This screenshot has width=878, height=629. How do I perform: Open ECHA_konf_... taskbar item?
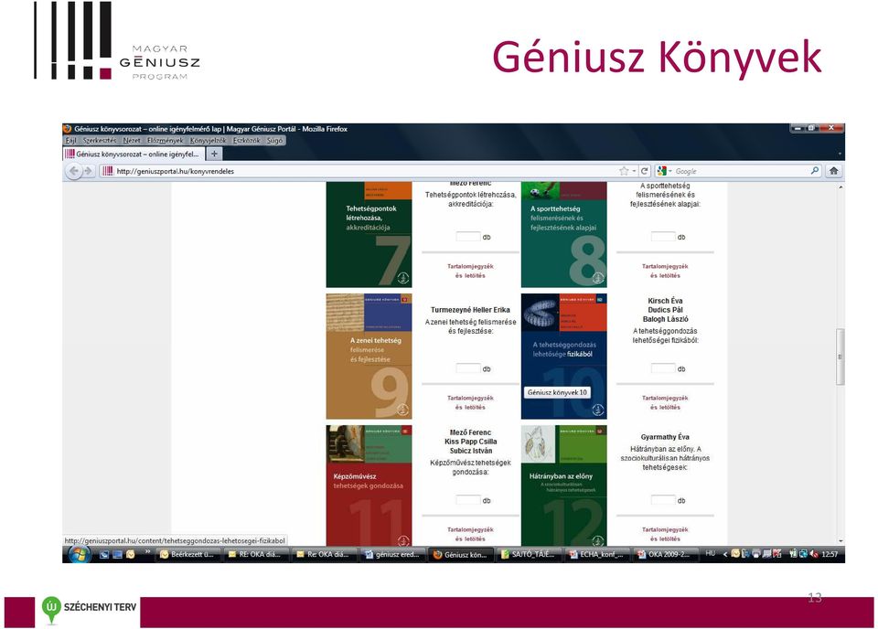click(595, 554)
